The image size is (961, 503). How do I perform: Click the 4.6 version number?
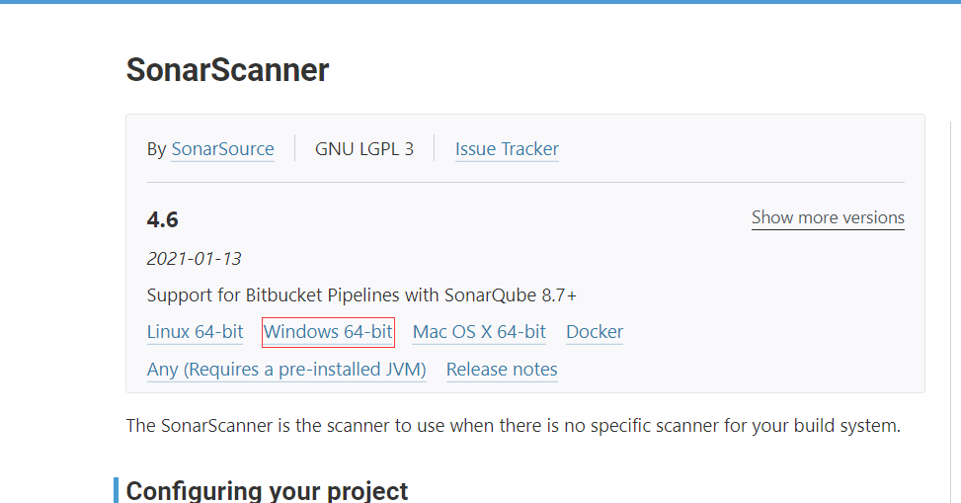[163, 219]
